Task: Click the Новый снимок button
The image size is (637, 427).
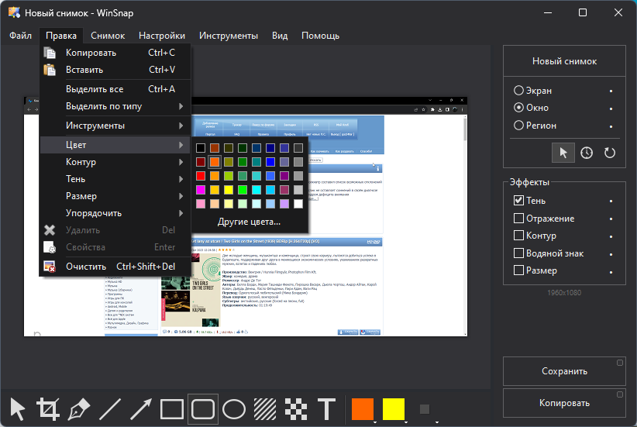Action: (x=564, y=61)
